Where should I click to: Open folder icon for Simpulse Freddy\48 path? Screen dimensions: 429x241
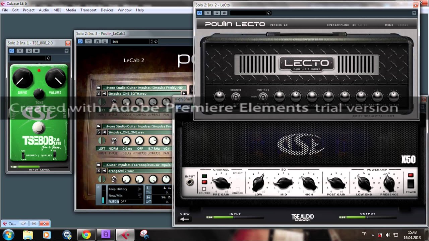tap(99, 88)
